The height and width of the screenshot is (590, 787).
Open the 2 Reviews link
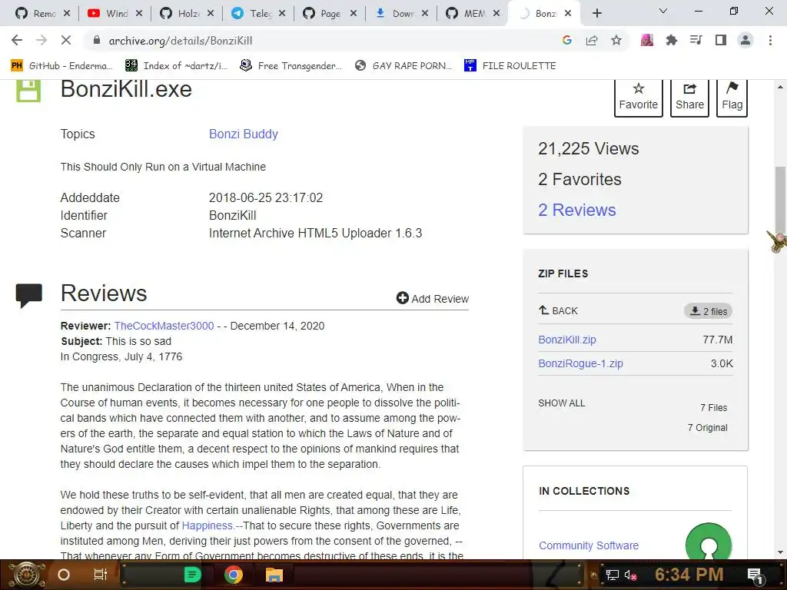[576, 210]
